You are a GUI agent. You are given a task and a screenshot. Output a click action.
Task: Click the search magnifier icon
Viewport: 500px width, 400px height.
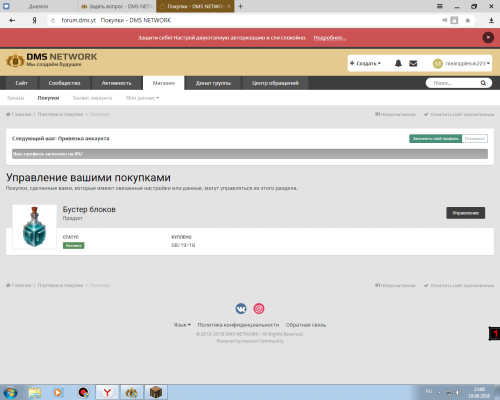click(x=483, y=83)
